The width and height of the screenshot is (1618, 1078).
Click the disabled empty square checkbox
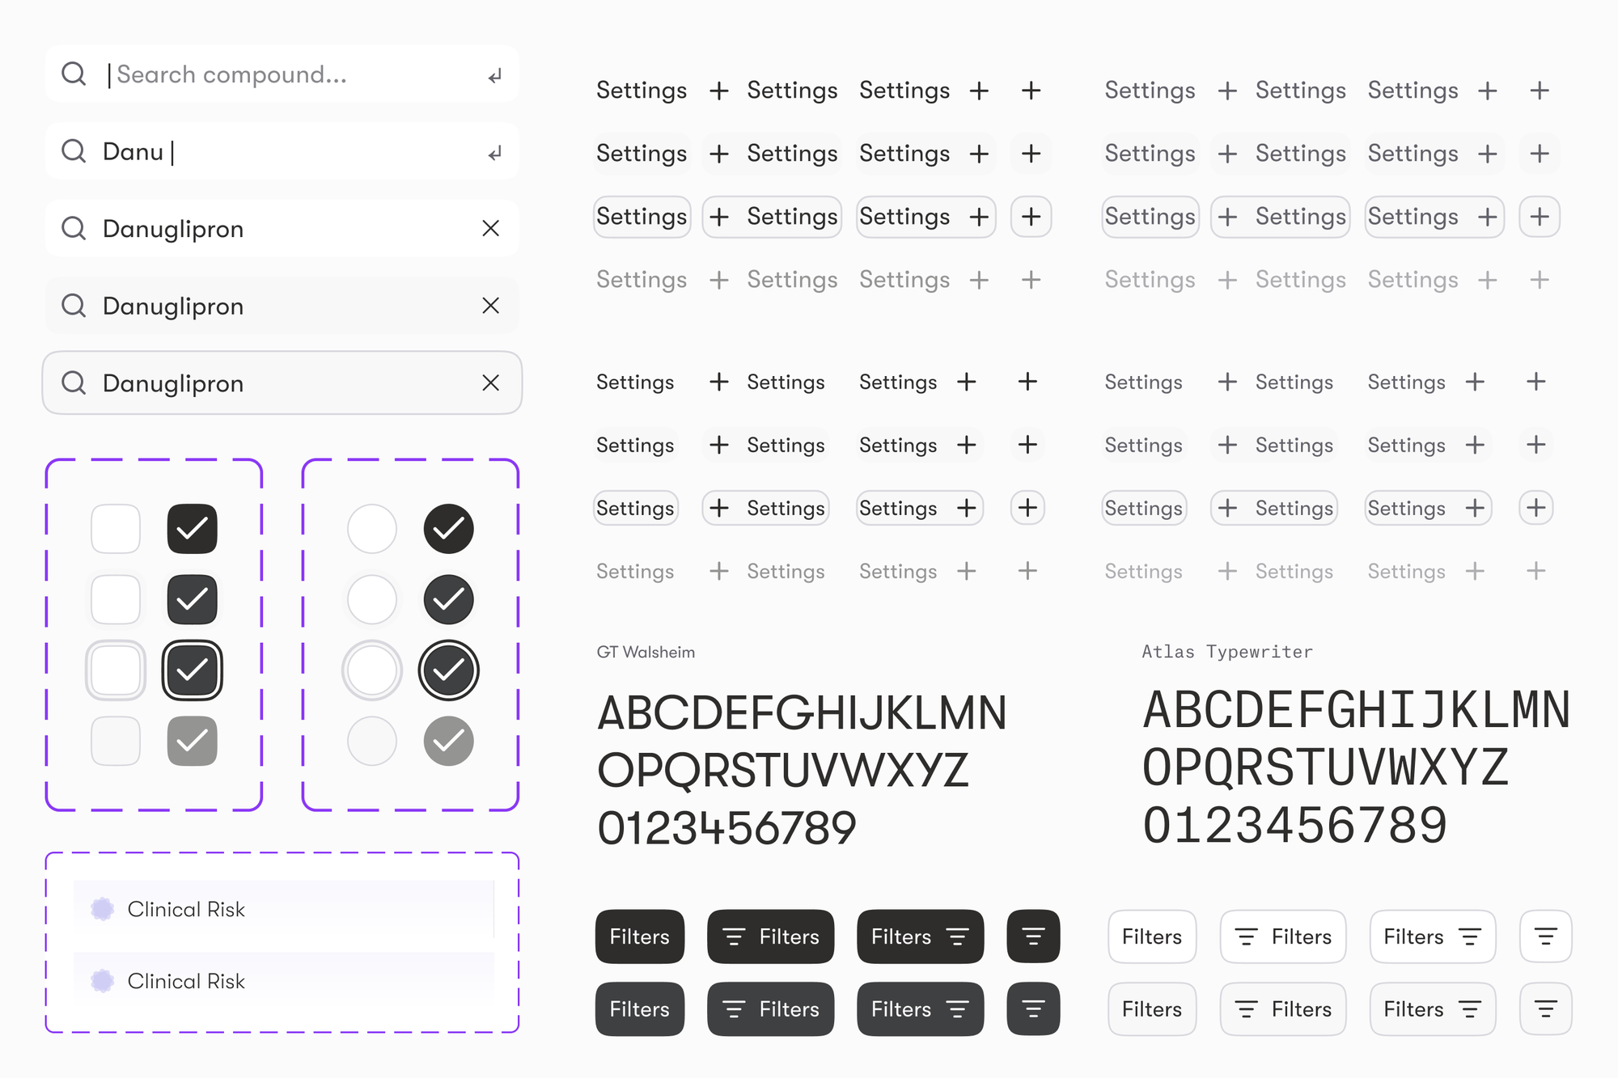[x=116, y=741]
